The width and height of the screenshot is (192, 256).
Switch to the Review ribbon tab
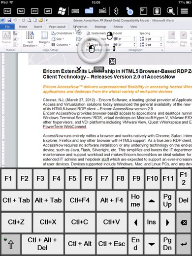coord(118,27)
